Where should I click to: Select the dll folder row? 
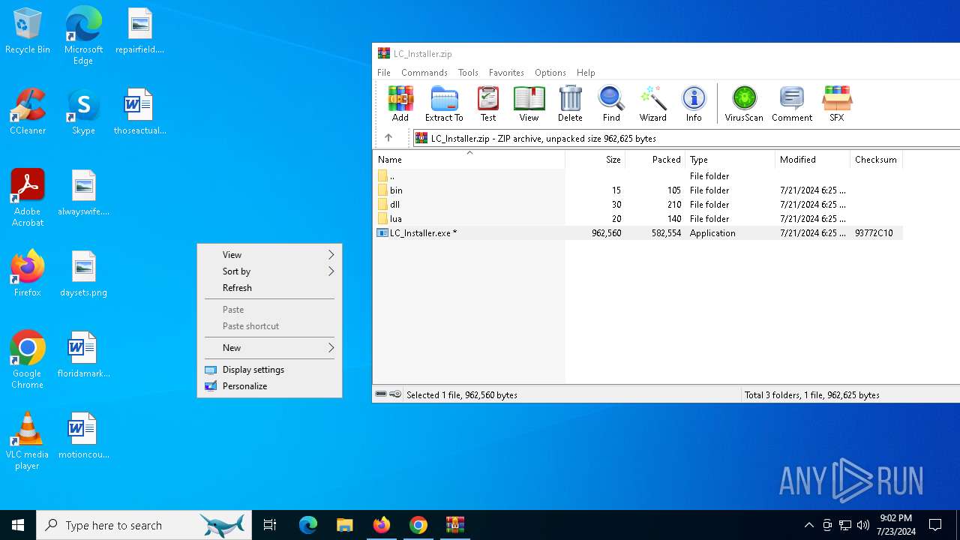(x=637, y=205)
